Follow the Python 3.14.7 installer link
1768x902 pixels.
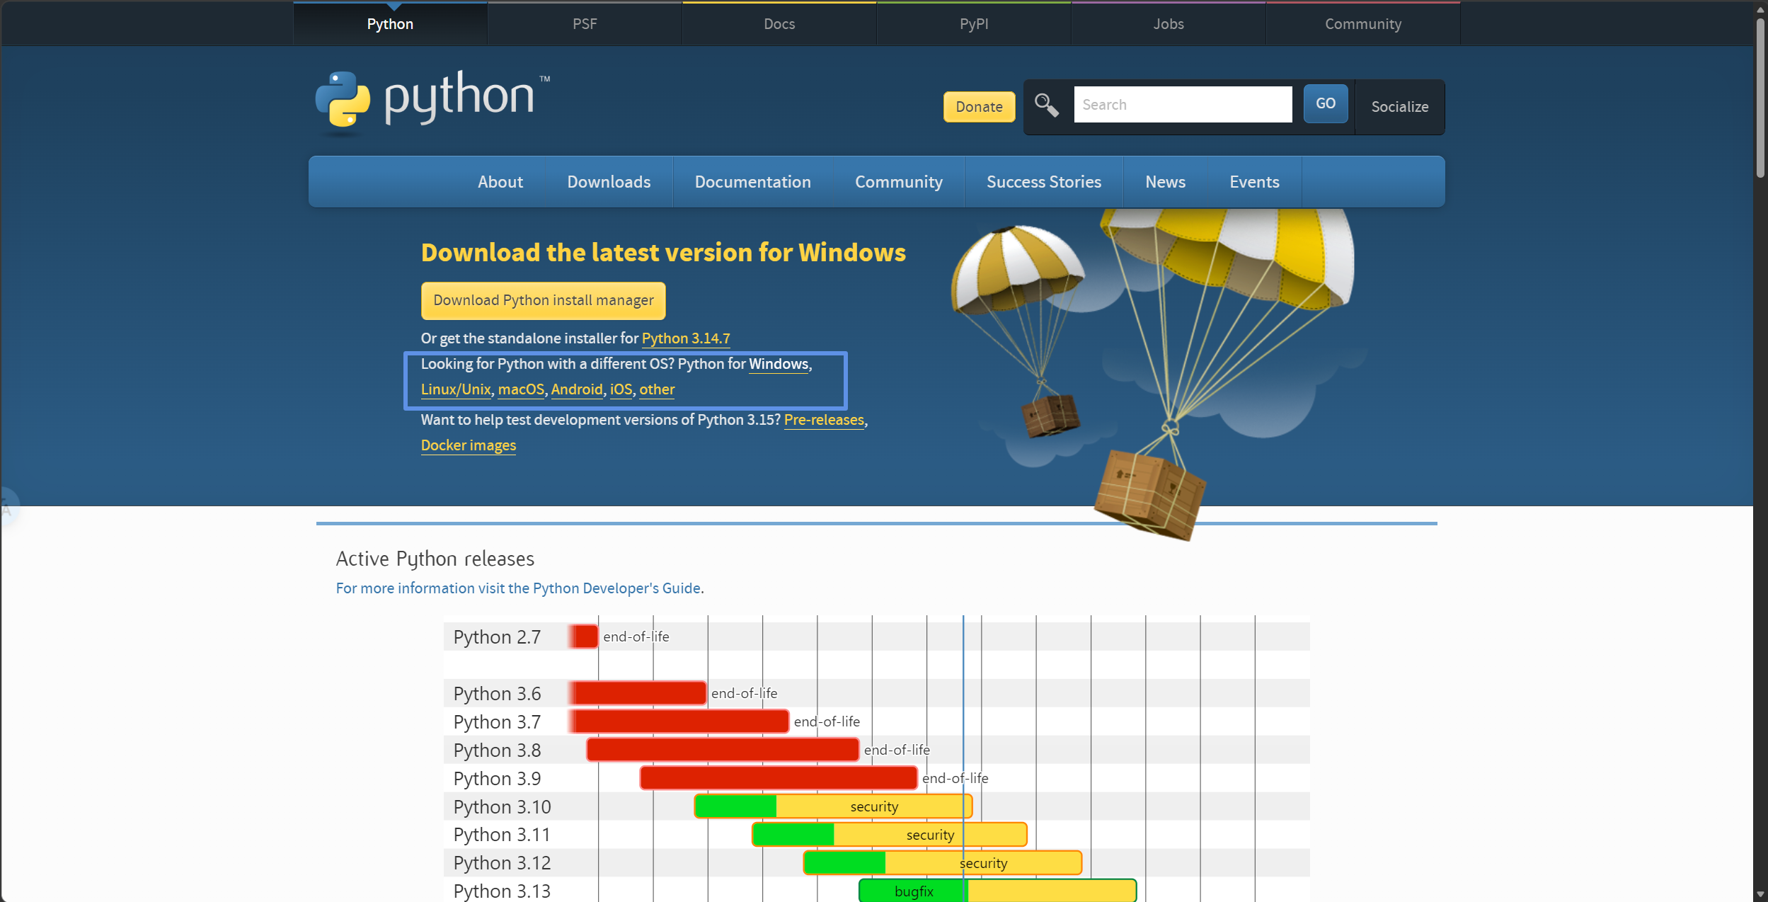pyautogui.click(x=686, y=338)
